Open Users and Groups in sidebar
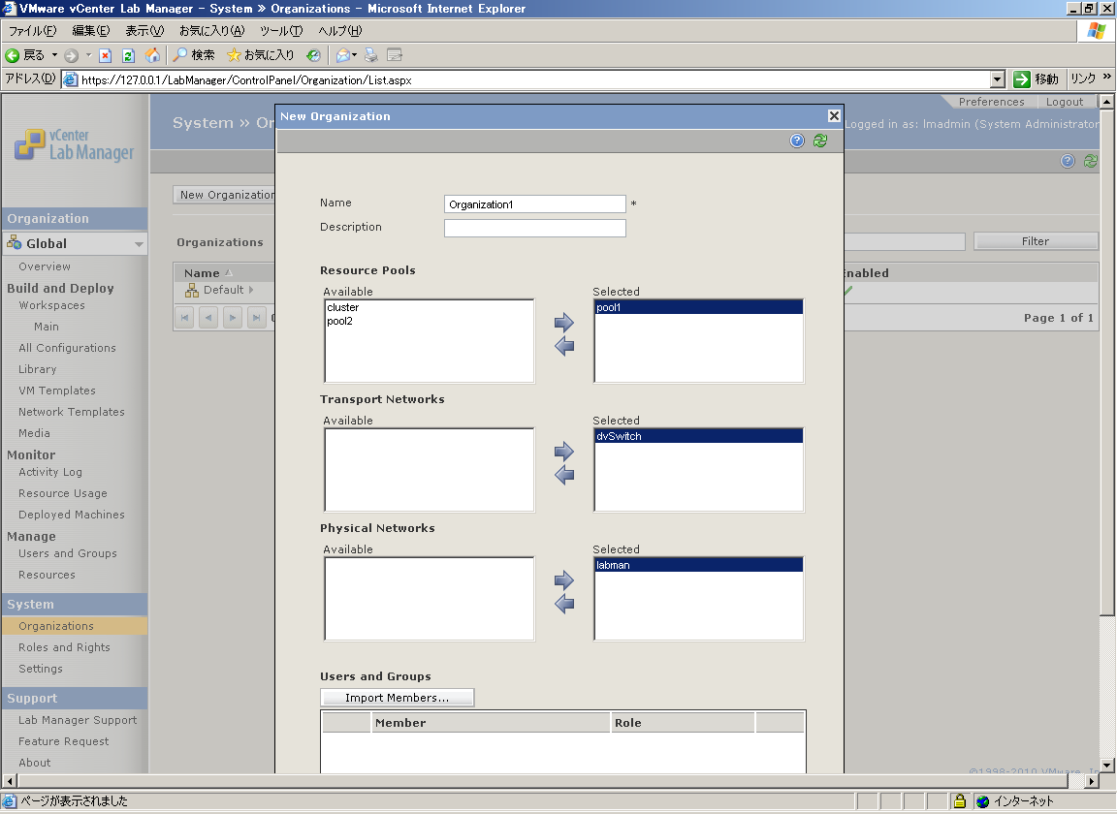The image size is (1117, 814). pyautogui.click(x=68, y=553)
